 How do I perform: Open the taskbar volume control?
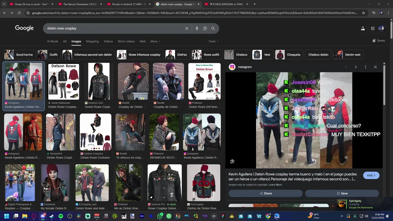366,216
